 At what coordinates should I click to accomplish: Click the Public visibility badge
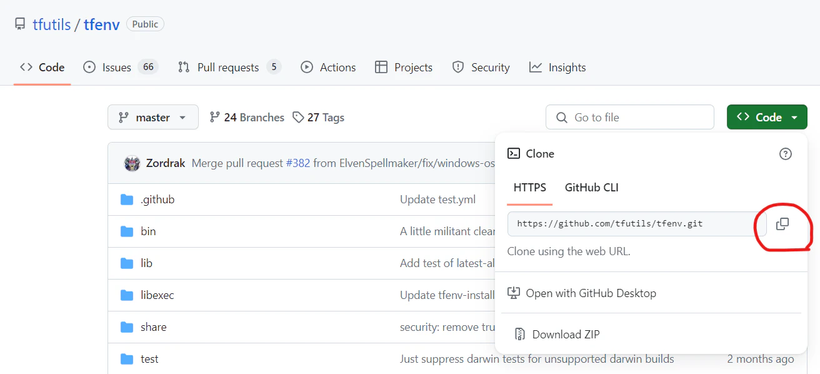pos(145,24)
